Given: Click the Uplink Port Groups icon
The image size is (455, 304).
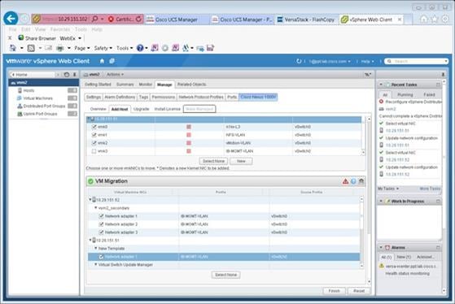Looking at the screenshot, I should (20, 114).
